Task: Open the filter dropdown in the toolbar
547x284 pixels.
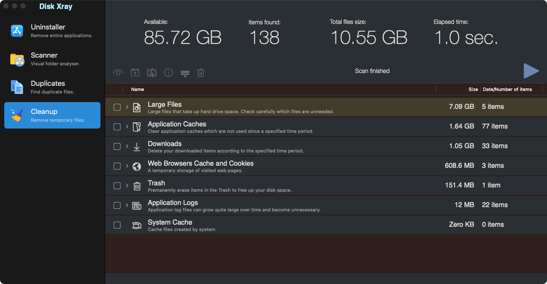Action: pos(185,73)
